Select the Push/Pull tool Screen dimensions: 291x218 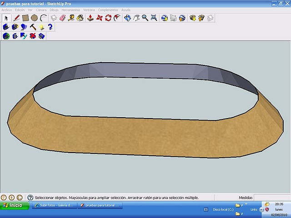point(90,18)
